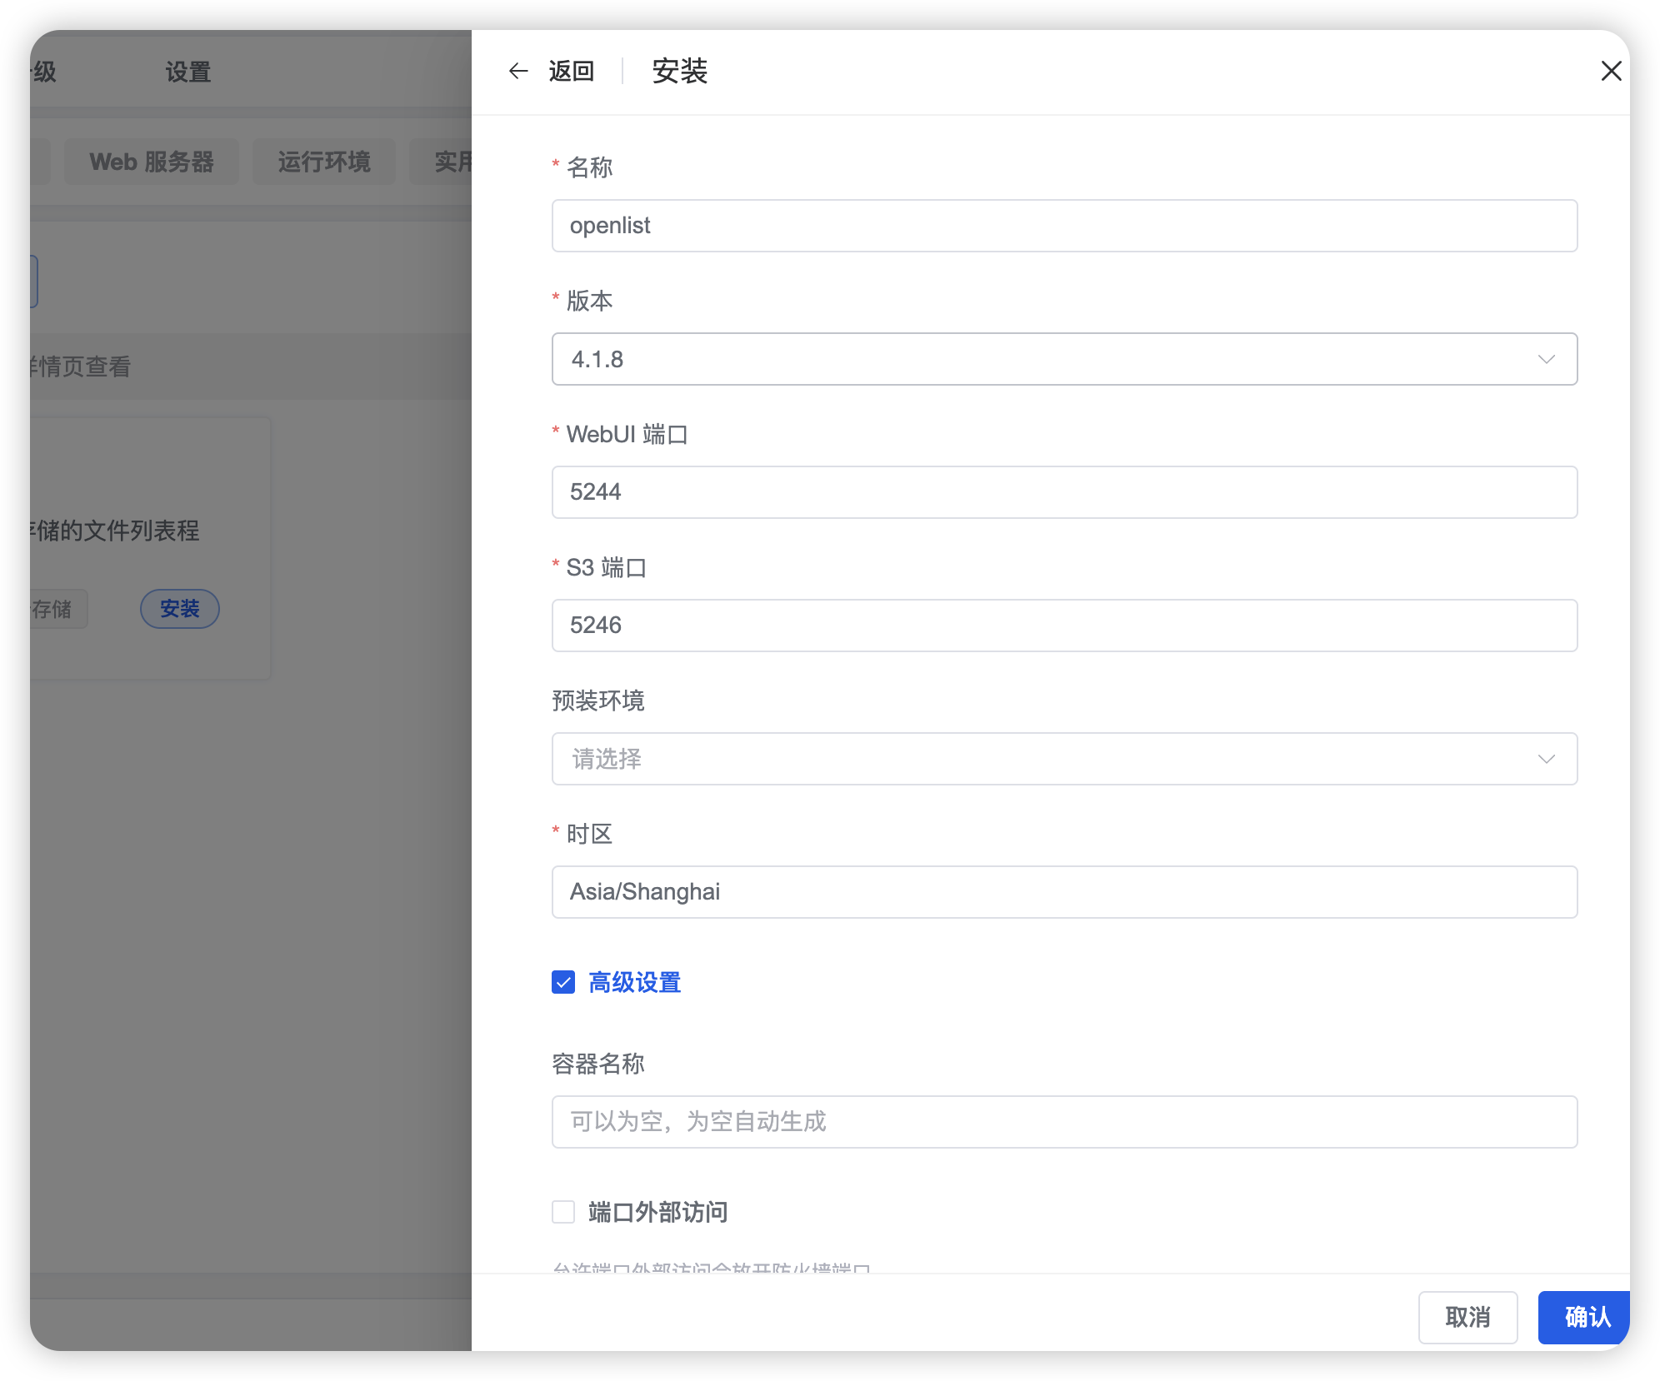Click the 容器名称 empty input
Screen dimensions: 1660x1381
click(1063, 1122)
